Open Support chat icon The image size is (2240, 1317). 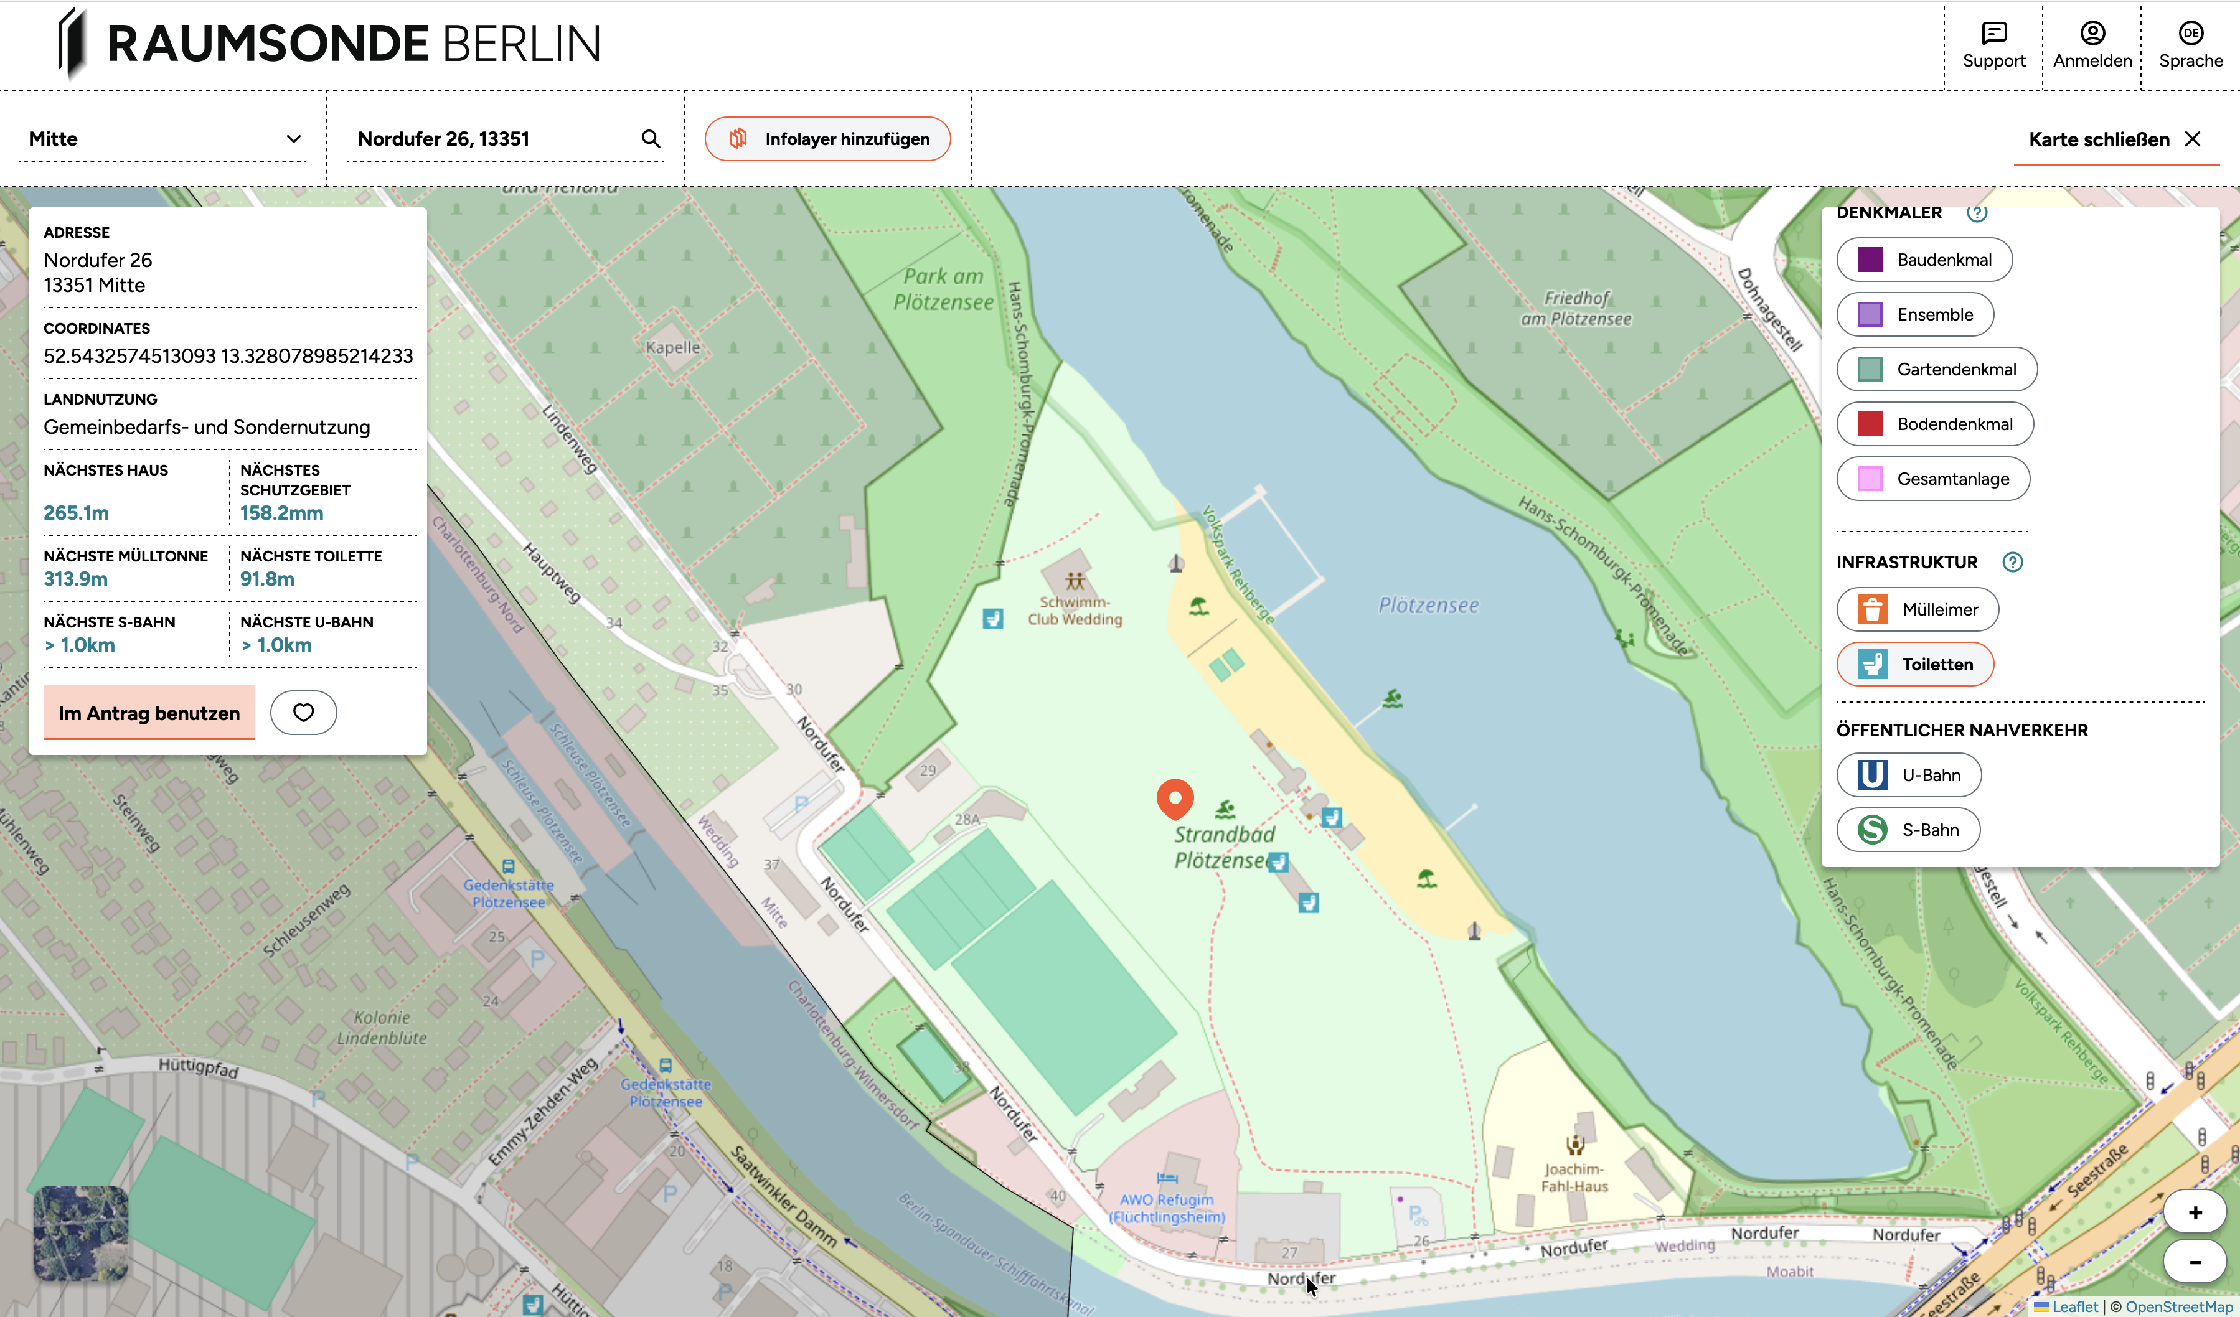(1994, 34)
